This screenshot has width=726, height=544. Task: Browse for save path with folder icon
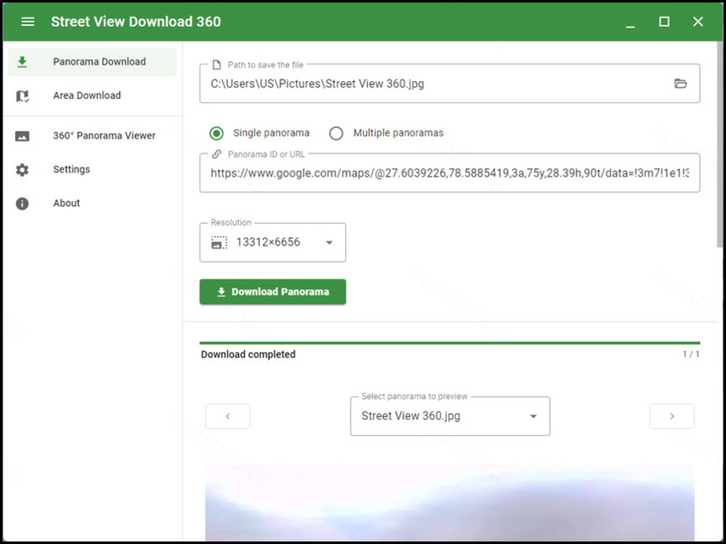[680, 84]
